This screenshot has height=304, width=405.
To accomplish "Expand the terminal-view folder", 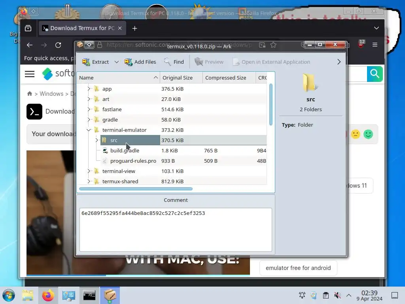I will (x=89, y=171).
